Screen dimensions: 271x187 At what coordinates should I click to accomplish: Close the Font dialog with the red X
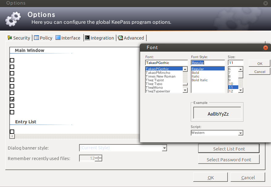pos(266,48)
